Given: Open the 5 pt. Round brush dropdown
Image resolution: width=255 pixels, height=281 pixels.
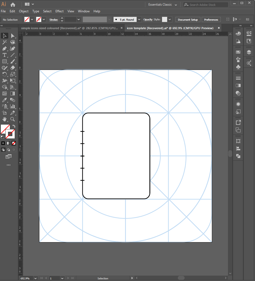Looking at the screenshot, I should (139, 20).
